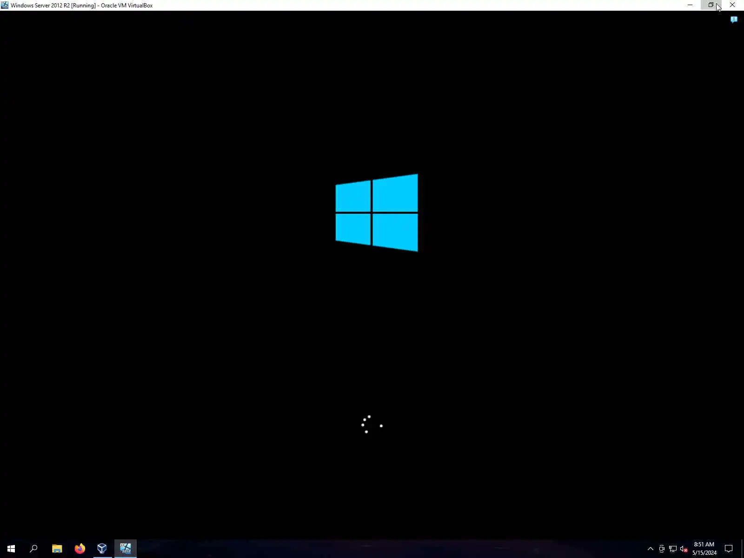Open the muted volume tray icon
This screenshot has height=558, width=744.
point(684,549)
